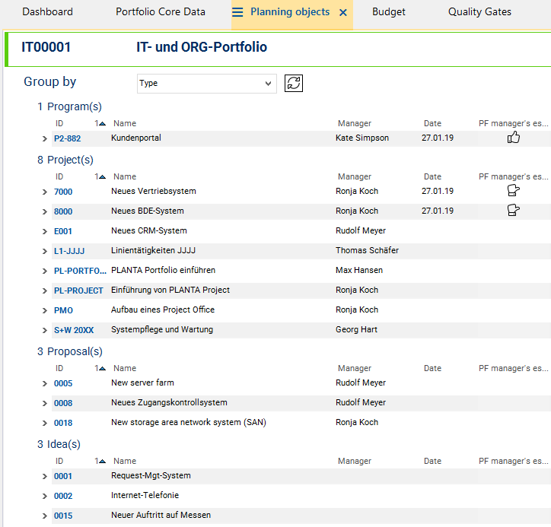Switch to the Dashboard tab
This screenshot has height=527, width=551.
tap(47, 11)
